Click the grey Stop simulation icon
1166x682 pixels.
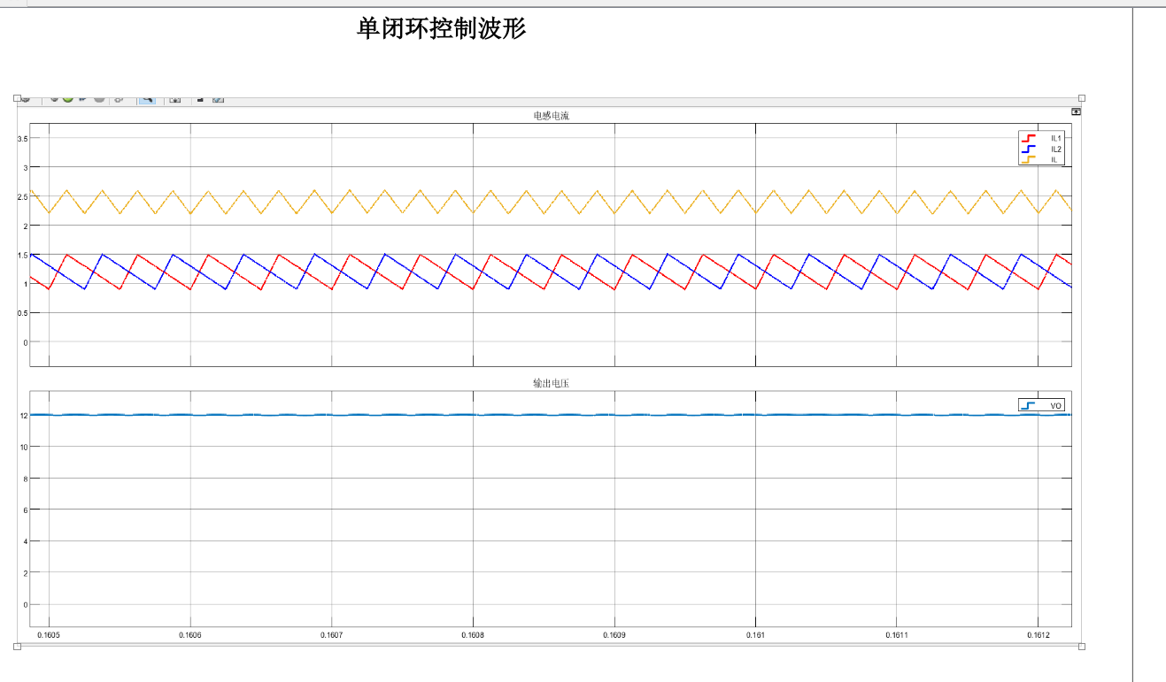pyautogui.click(x=99, y=99)
